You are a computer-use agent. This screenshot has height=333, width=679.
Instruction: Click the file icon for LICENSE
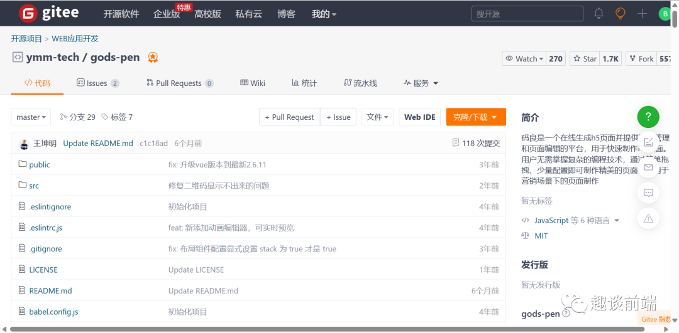pyautogui.click(x=23, y=269)
